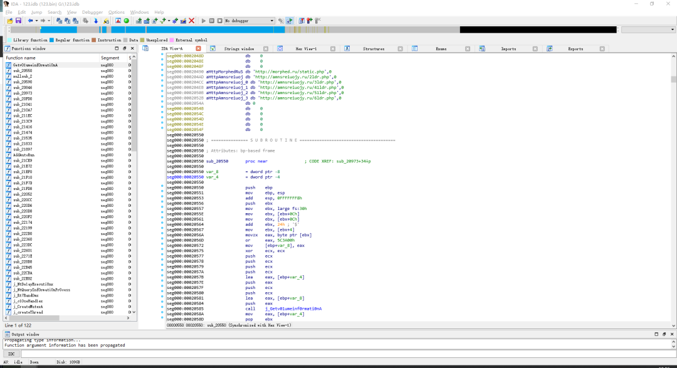The width and height of the screenshot is (677, 368).
Task: Pause the process with the pause button
Action: 212,21
